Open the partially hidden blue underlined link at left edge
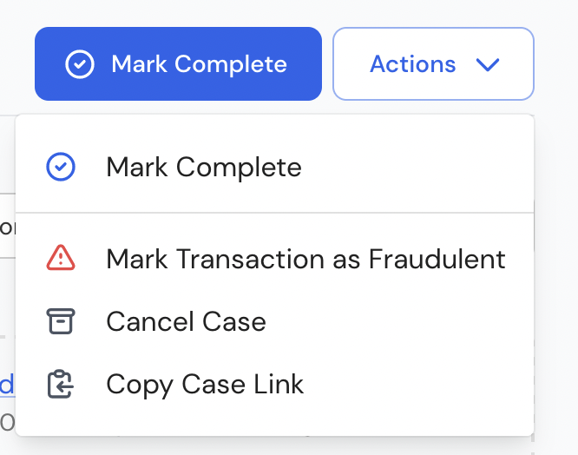 point(7,384)
